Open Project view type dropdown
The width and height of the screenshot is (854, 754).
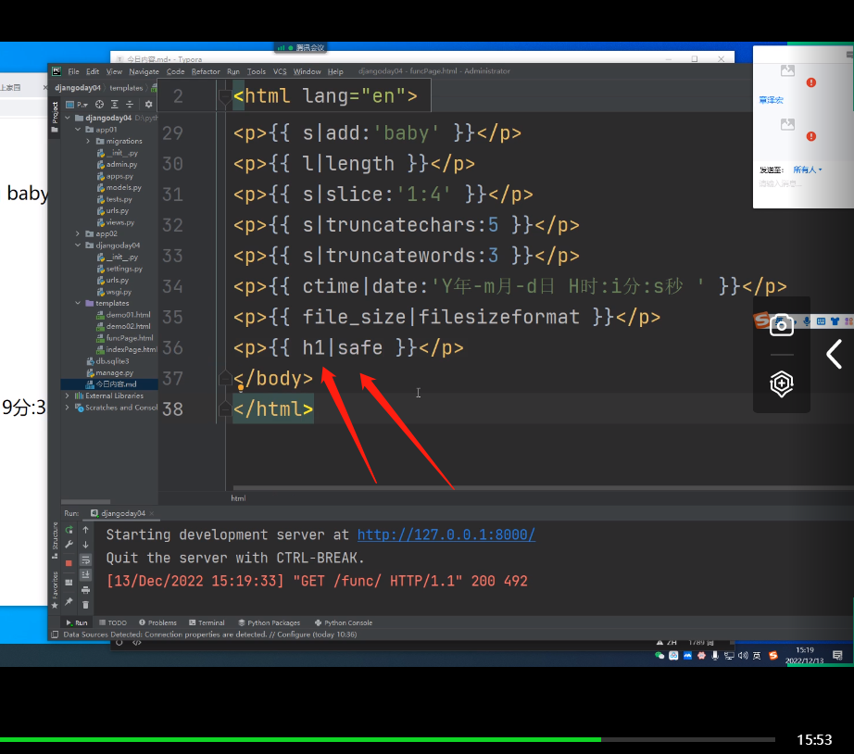pos(77,104)
